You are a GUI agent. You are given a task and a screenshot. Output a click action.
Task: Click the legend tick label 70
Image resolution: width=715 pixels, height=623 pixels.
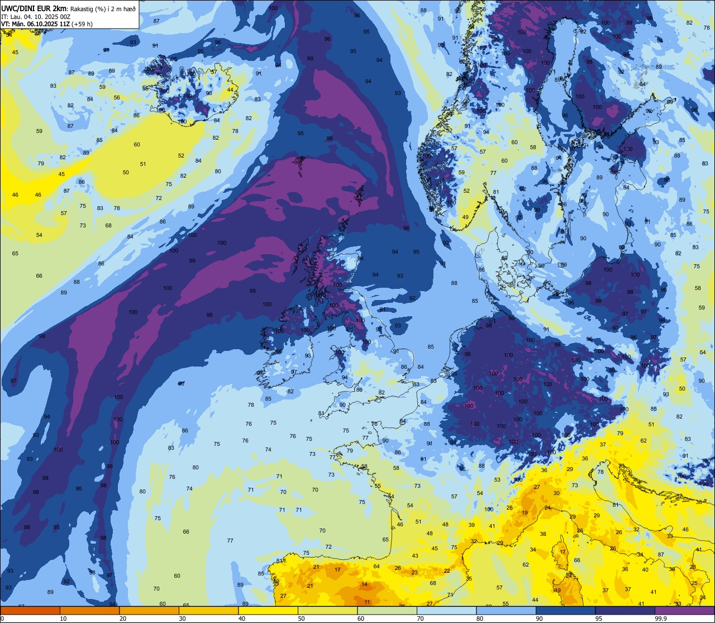coord(420,619)
